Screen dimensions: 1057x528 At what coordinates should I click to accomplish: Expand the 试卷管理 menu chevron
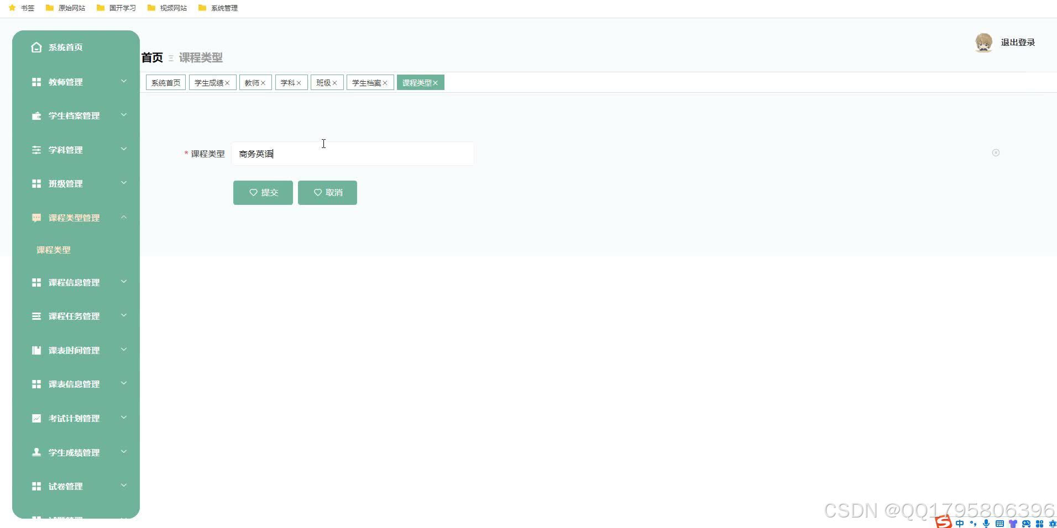(124, 485)
